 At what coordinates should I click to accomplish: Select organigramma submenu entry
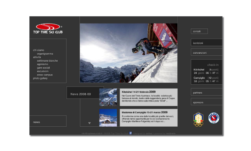pos(45,54)
